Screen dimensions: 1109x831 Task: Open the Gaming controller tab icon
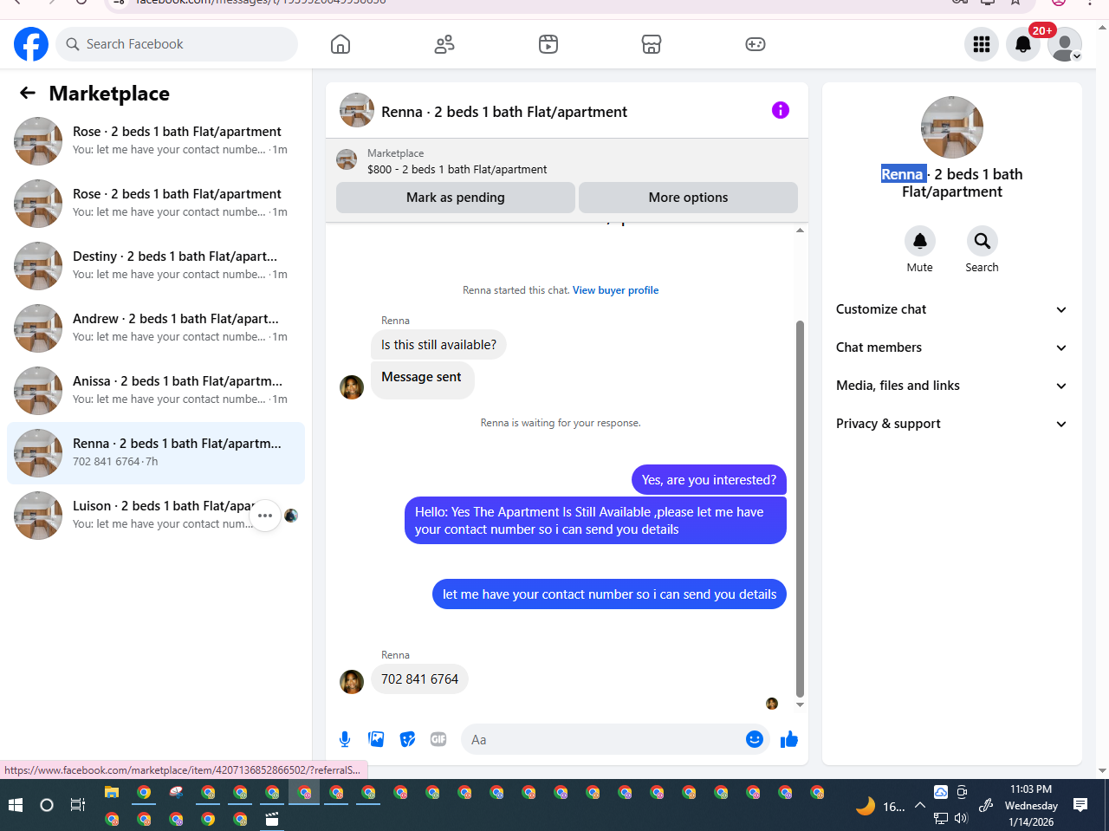pos(756,44)
